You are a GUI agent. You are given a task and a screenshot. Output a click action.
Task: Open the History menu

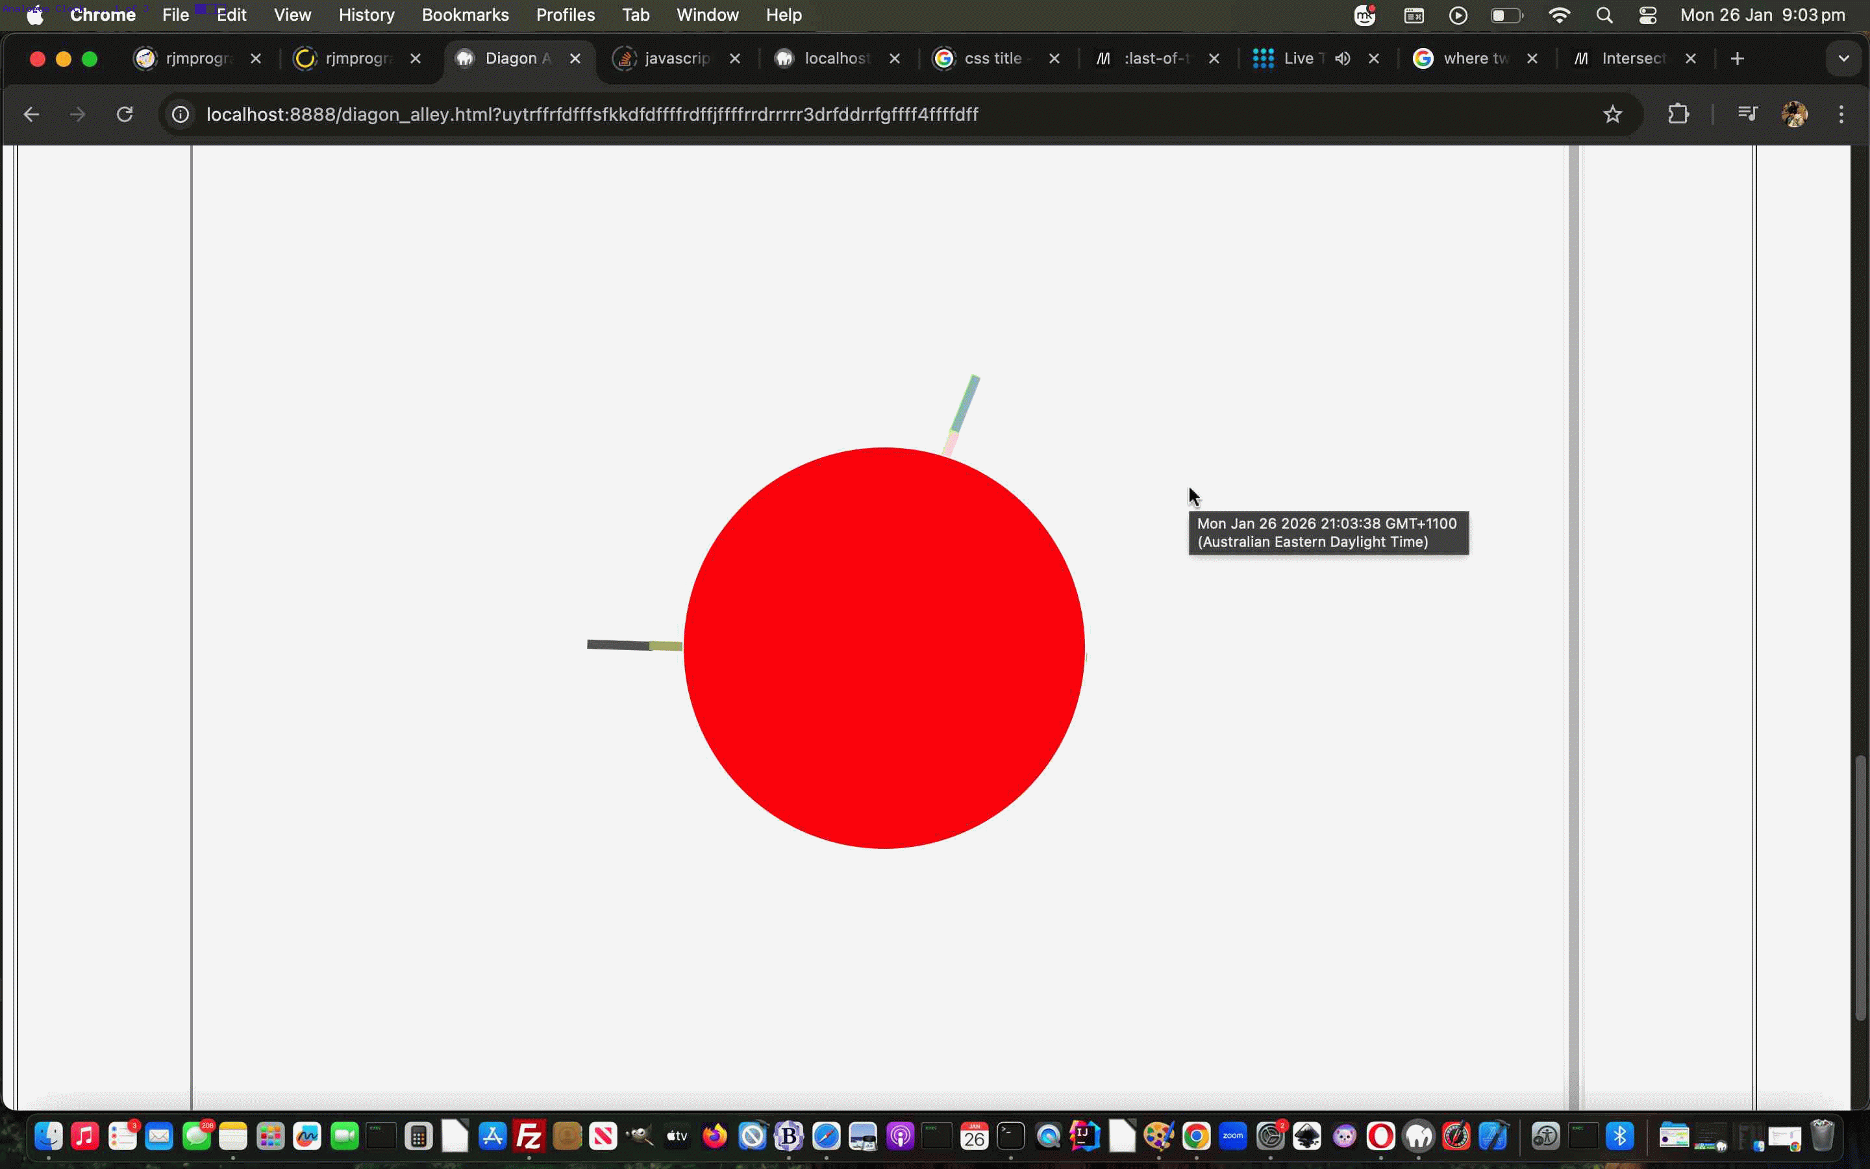click(x=366, y=16)
